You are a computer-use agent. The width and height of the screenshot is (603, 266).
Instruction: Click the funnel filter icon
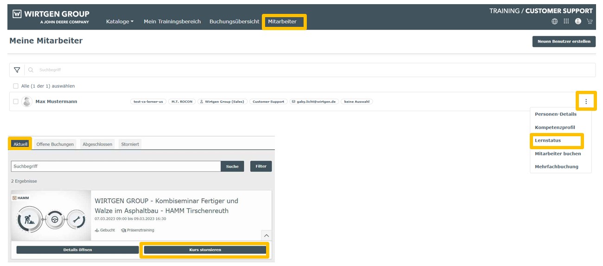tap(17, 70)
